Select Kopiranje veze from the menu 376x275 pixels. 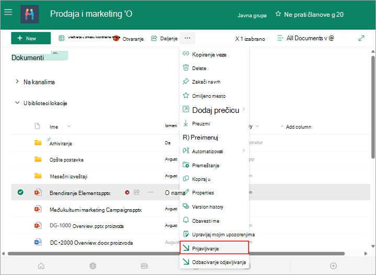[215, 54]
